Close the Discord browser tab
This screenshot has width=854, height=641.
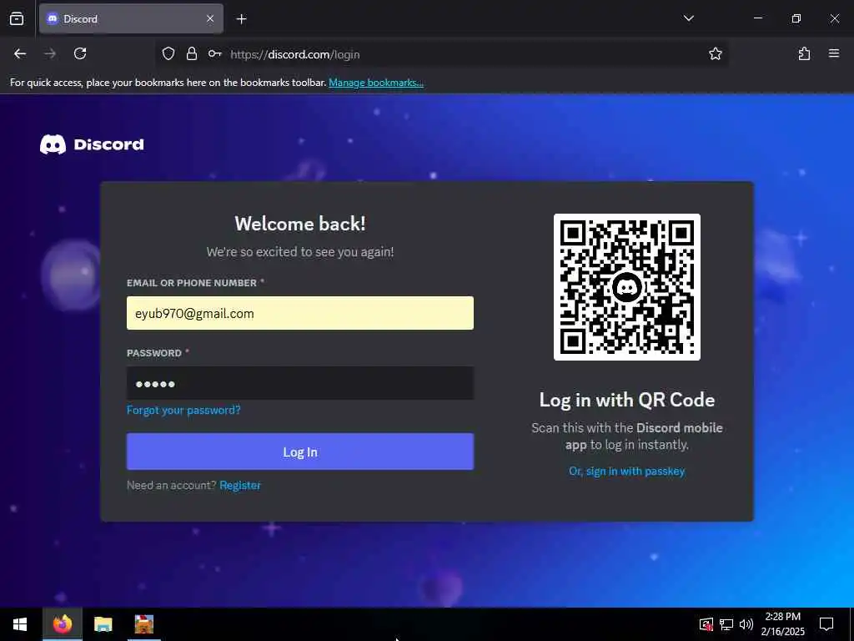(x=210, y=19)
